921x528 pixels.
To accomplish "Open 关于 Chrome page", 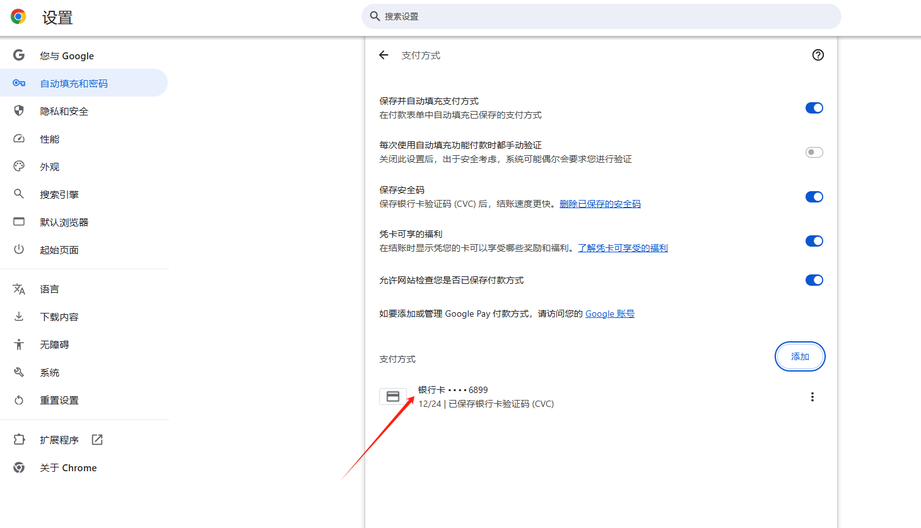I will coord(84,467).
